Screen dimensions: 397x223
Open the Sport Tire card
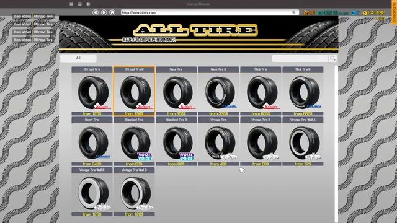tap(92, 142)
